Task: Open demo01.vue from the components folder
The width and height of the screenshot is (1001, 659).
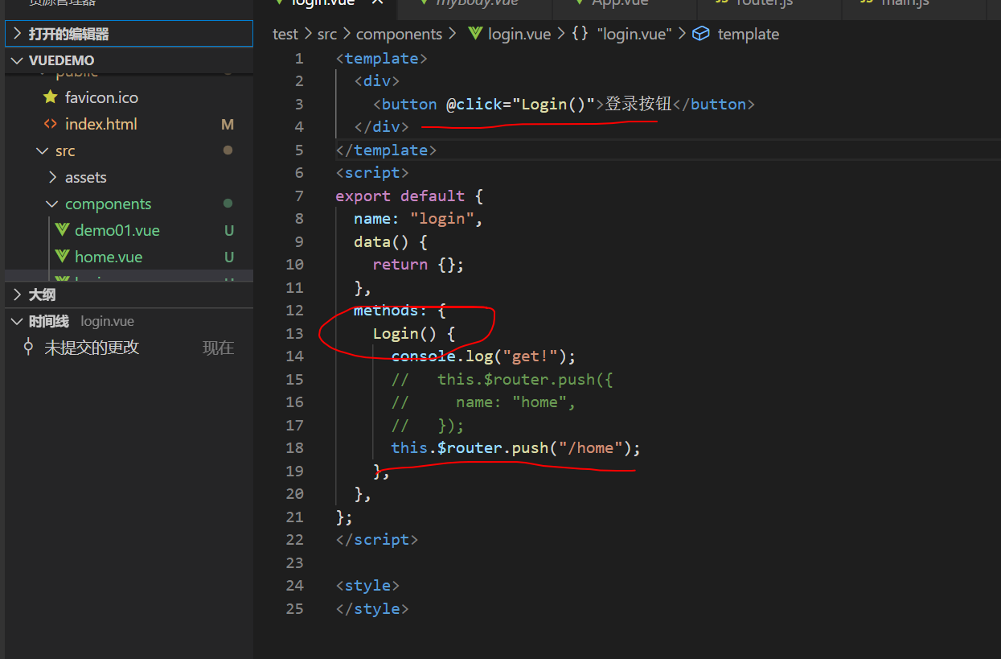Action: tap(117, 230)
